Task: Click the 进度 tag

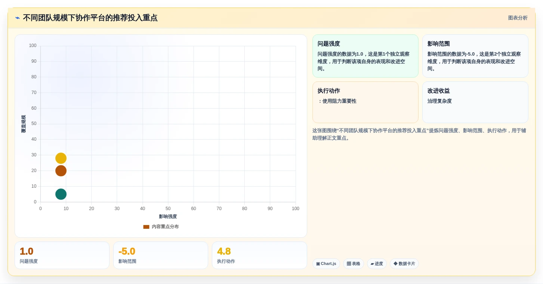Action: point(377,263)
